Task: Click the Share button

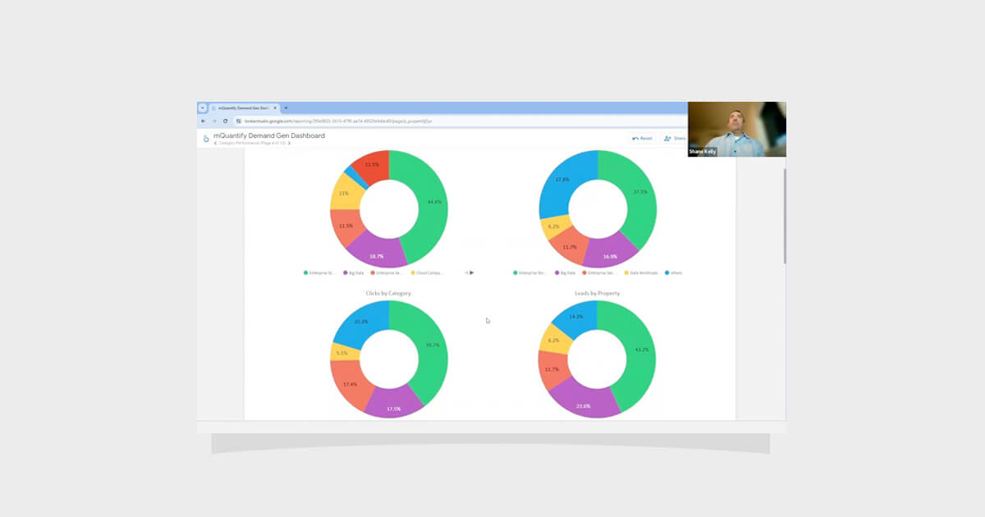Action: point(675,138)
